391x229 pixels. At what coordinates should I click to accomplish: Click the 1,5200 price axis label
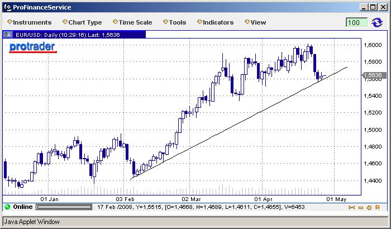coord(373,113)
